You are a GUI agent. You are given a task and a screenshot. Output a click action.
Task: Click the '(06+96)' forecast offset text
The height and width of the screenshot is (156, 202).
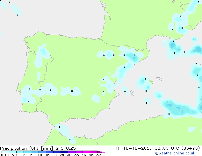click(x=191, y=148)
